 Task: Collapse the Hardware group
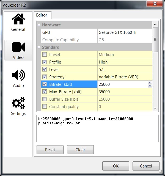coord(39,25)
